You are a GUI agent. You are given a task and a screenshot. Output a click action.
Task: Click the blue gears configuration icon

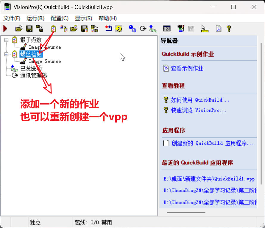(x=132, y=28)
